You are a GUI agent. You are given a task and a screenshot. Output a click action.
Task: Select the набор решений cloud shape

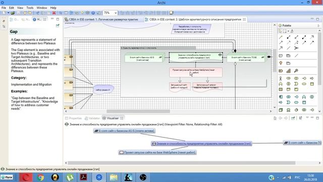pyautogui.click(x=103, y=90)
